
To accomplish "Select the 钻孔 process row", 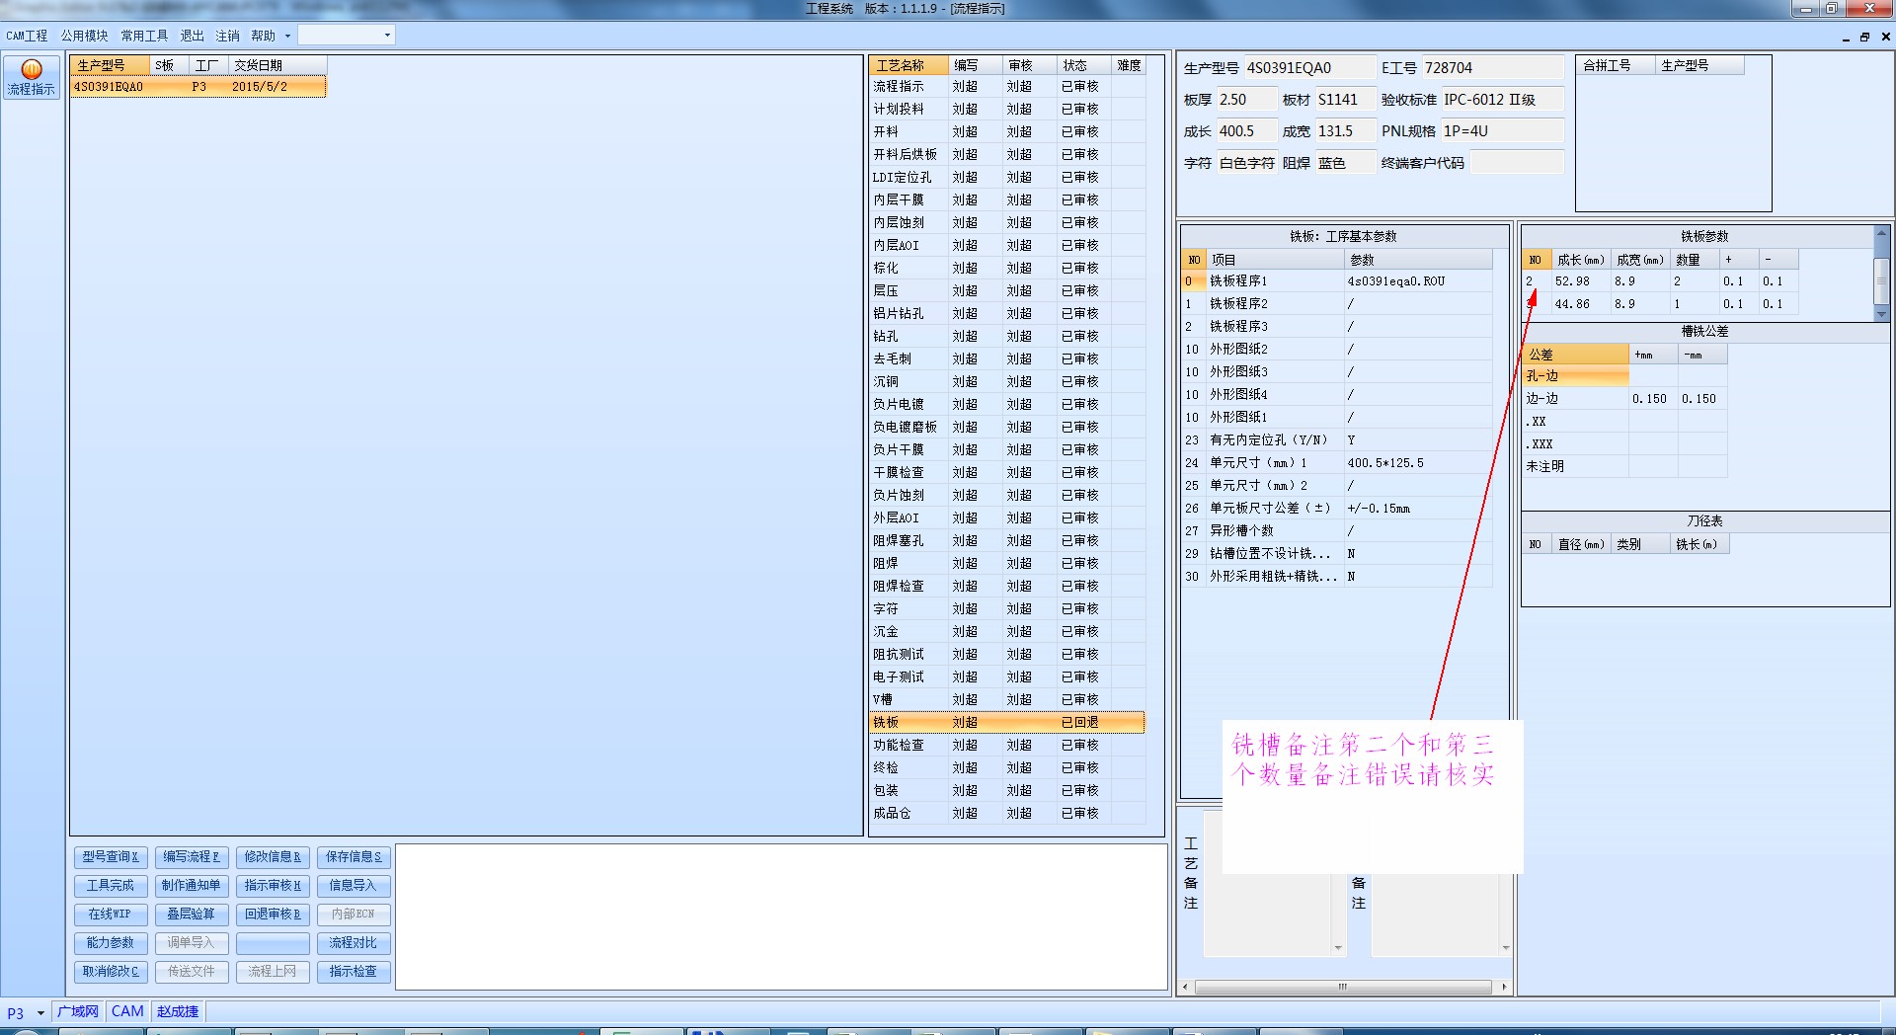I will [x=1006, y=337].
